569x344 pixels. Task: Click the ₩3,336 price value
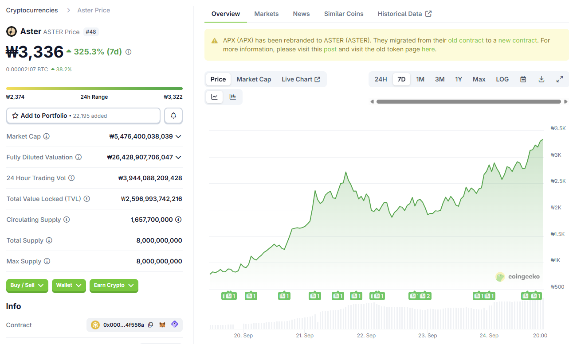click(35, 52)
